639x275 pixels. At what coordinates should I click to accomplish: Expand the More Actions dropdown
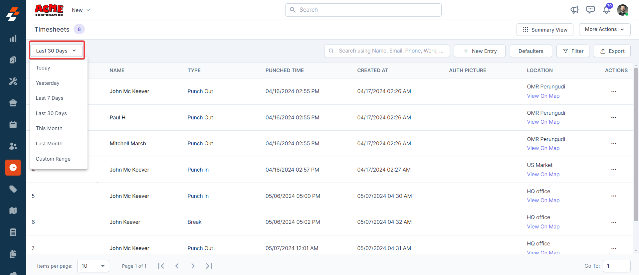604,30
